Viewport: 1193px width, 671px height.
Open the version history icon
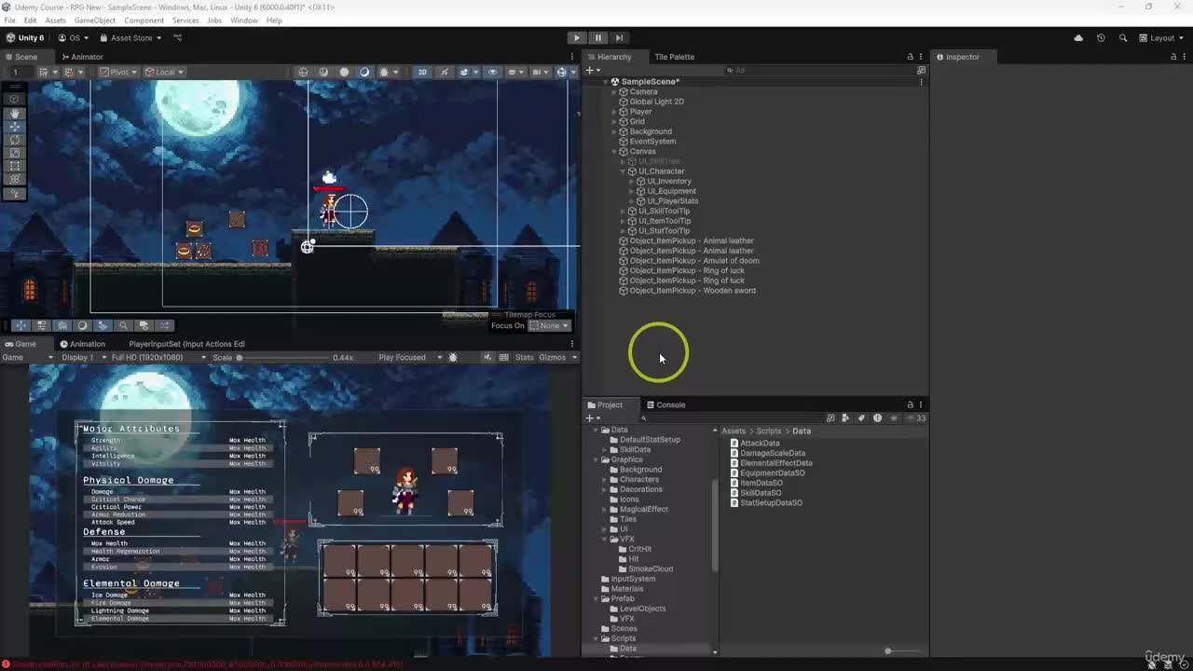pos(1101,38)
